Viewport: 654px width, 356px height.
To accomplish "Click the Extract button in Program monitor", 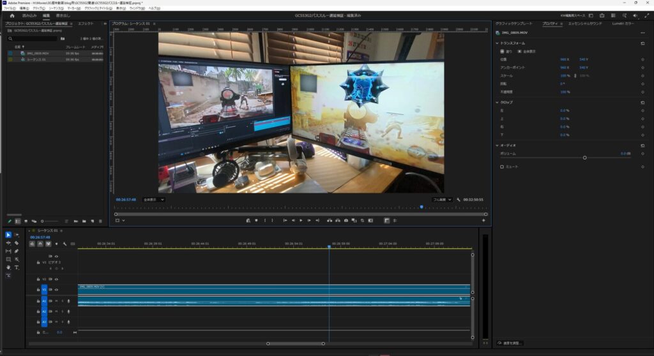I will (337, 221).
